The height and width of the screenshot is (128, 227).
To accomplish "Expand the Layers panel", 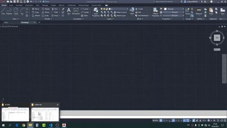I will point(110,19).
